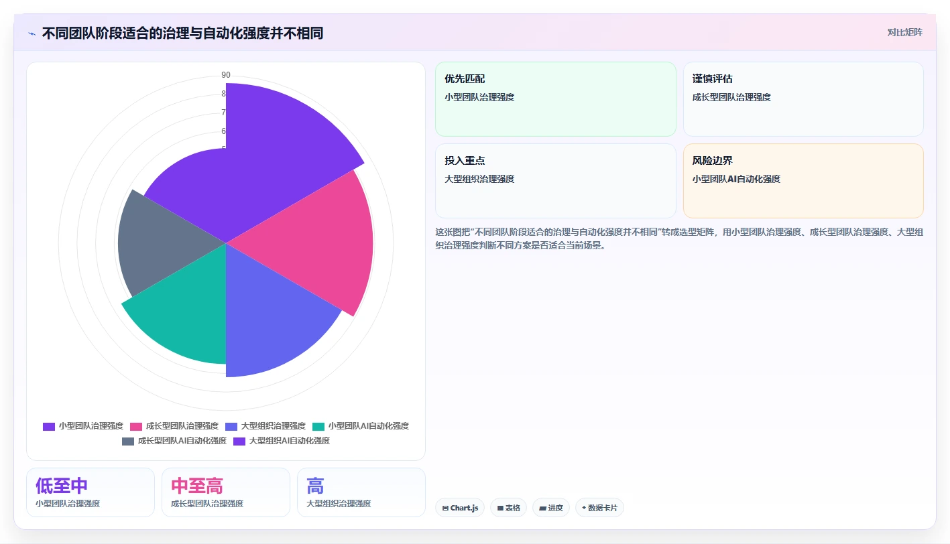
Task: Select the 风险边界 card
Action: (x=803, y=181)
